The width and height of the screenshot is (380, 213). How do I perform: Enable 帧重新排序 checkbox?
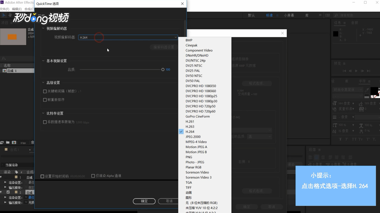click(45, 100)
